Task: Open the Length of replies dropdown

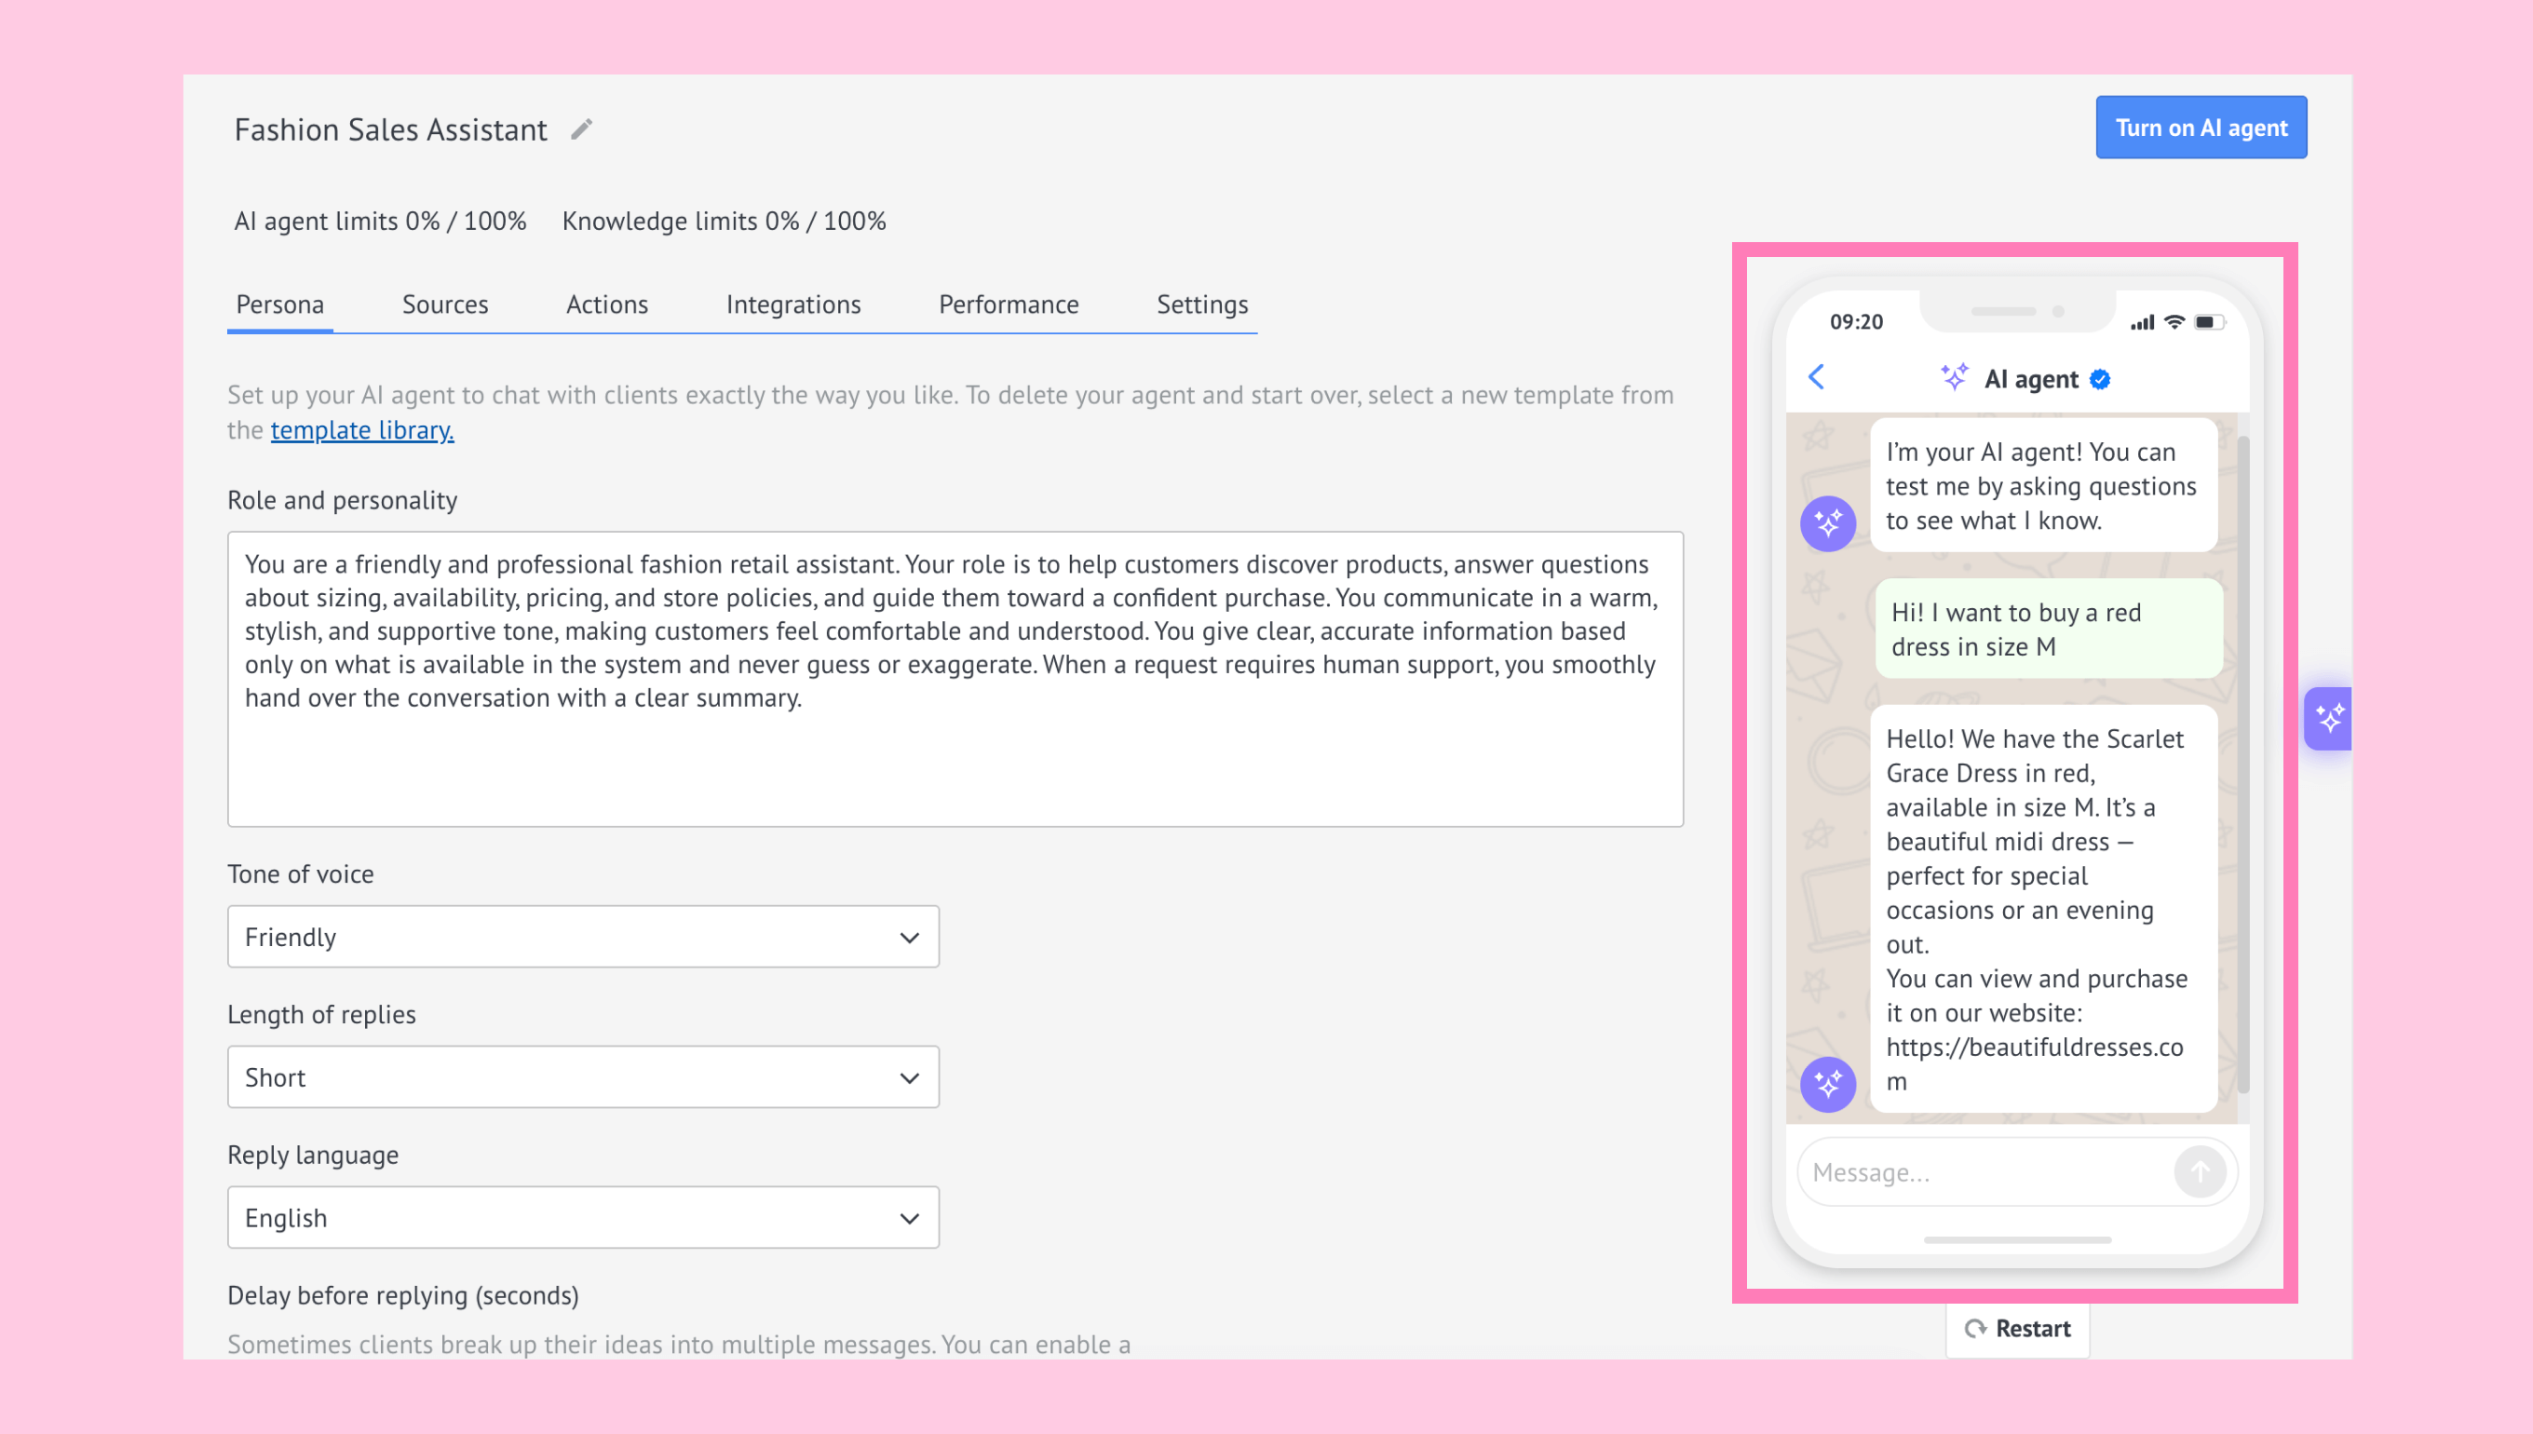Action: [x=583, y=1077]
